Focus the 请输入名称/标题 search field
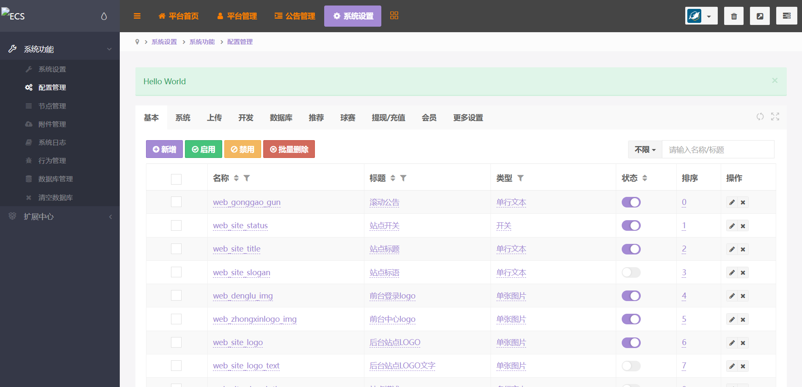The width and height of the screenshot is (802, 387). [x=718, y=149]
